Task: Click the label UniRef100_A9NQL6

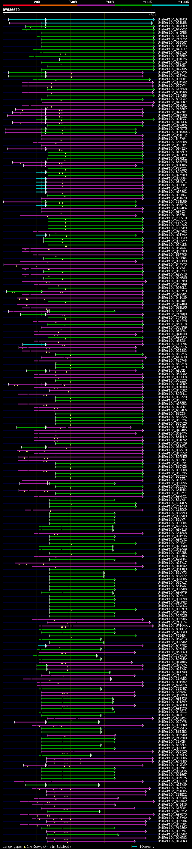Action: 172,755
